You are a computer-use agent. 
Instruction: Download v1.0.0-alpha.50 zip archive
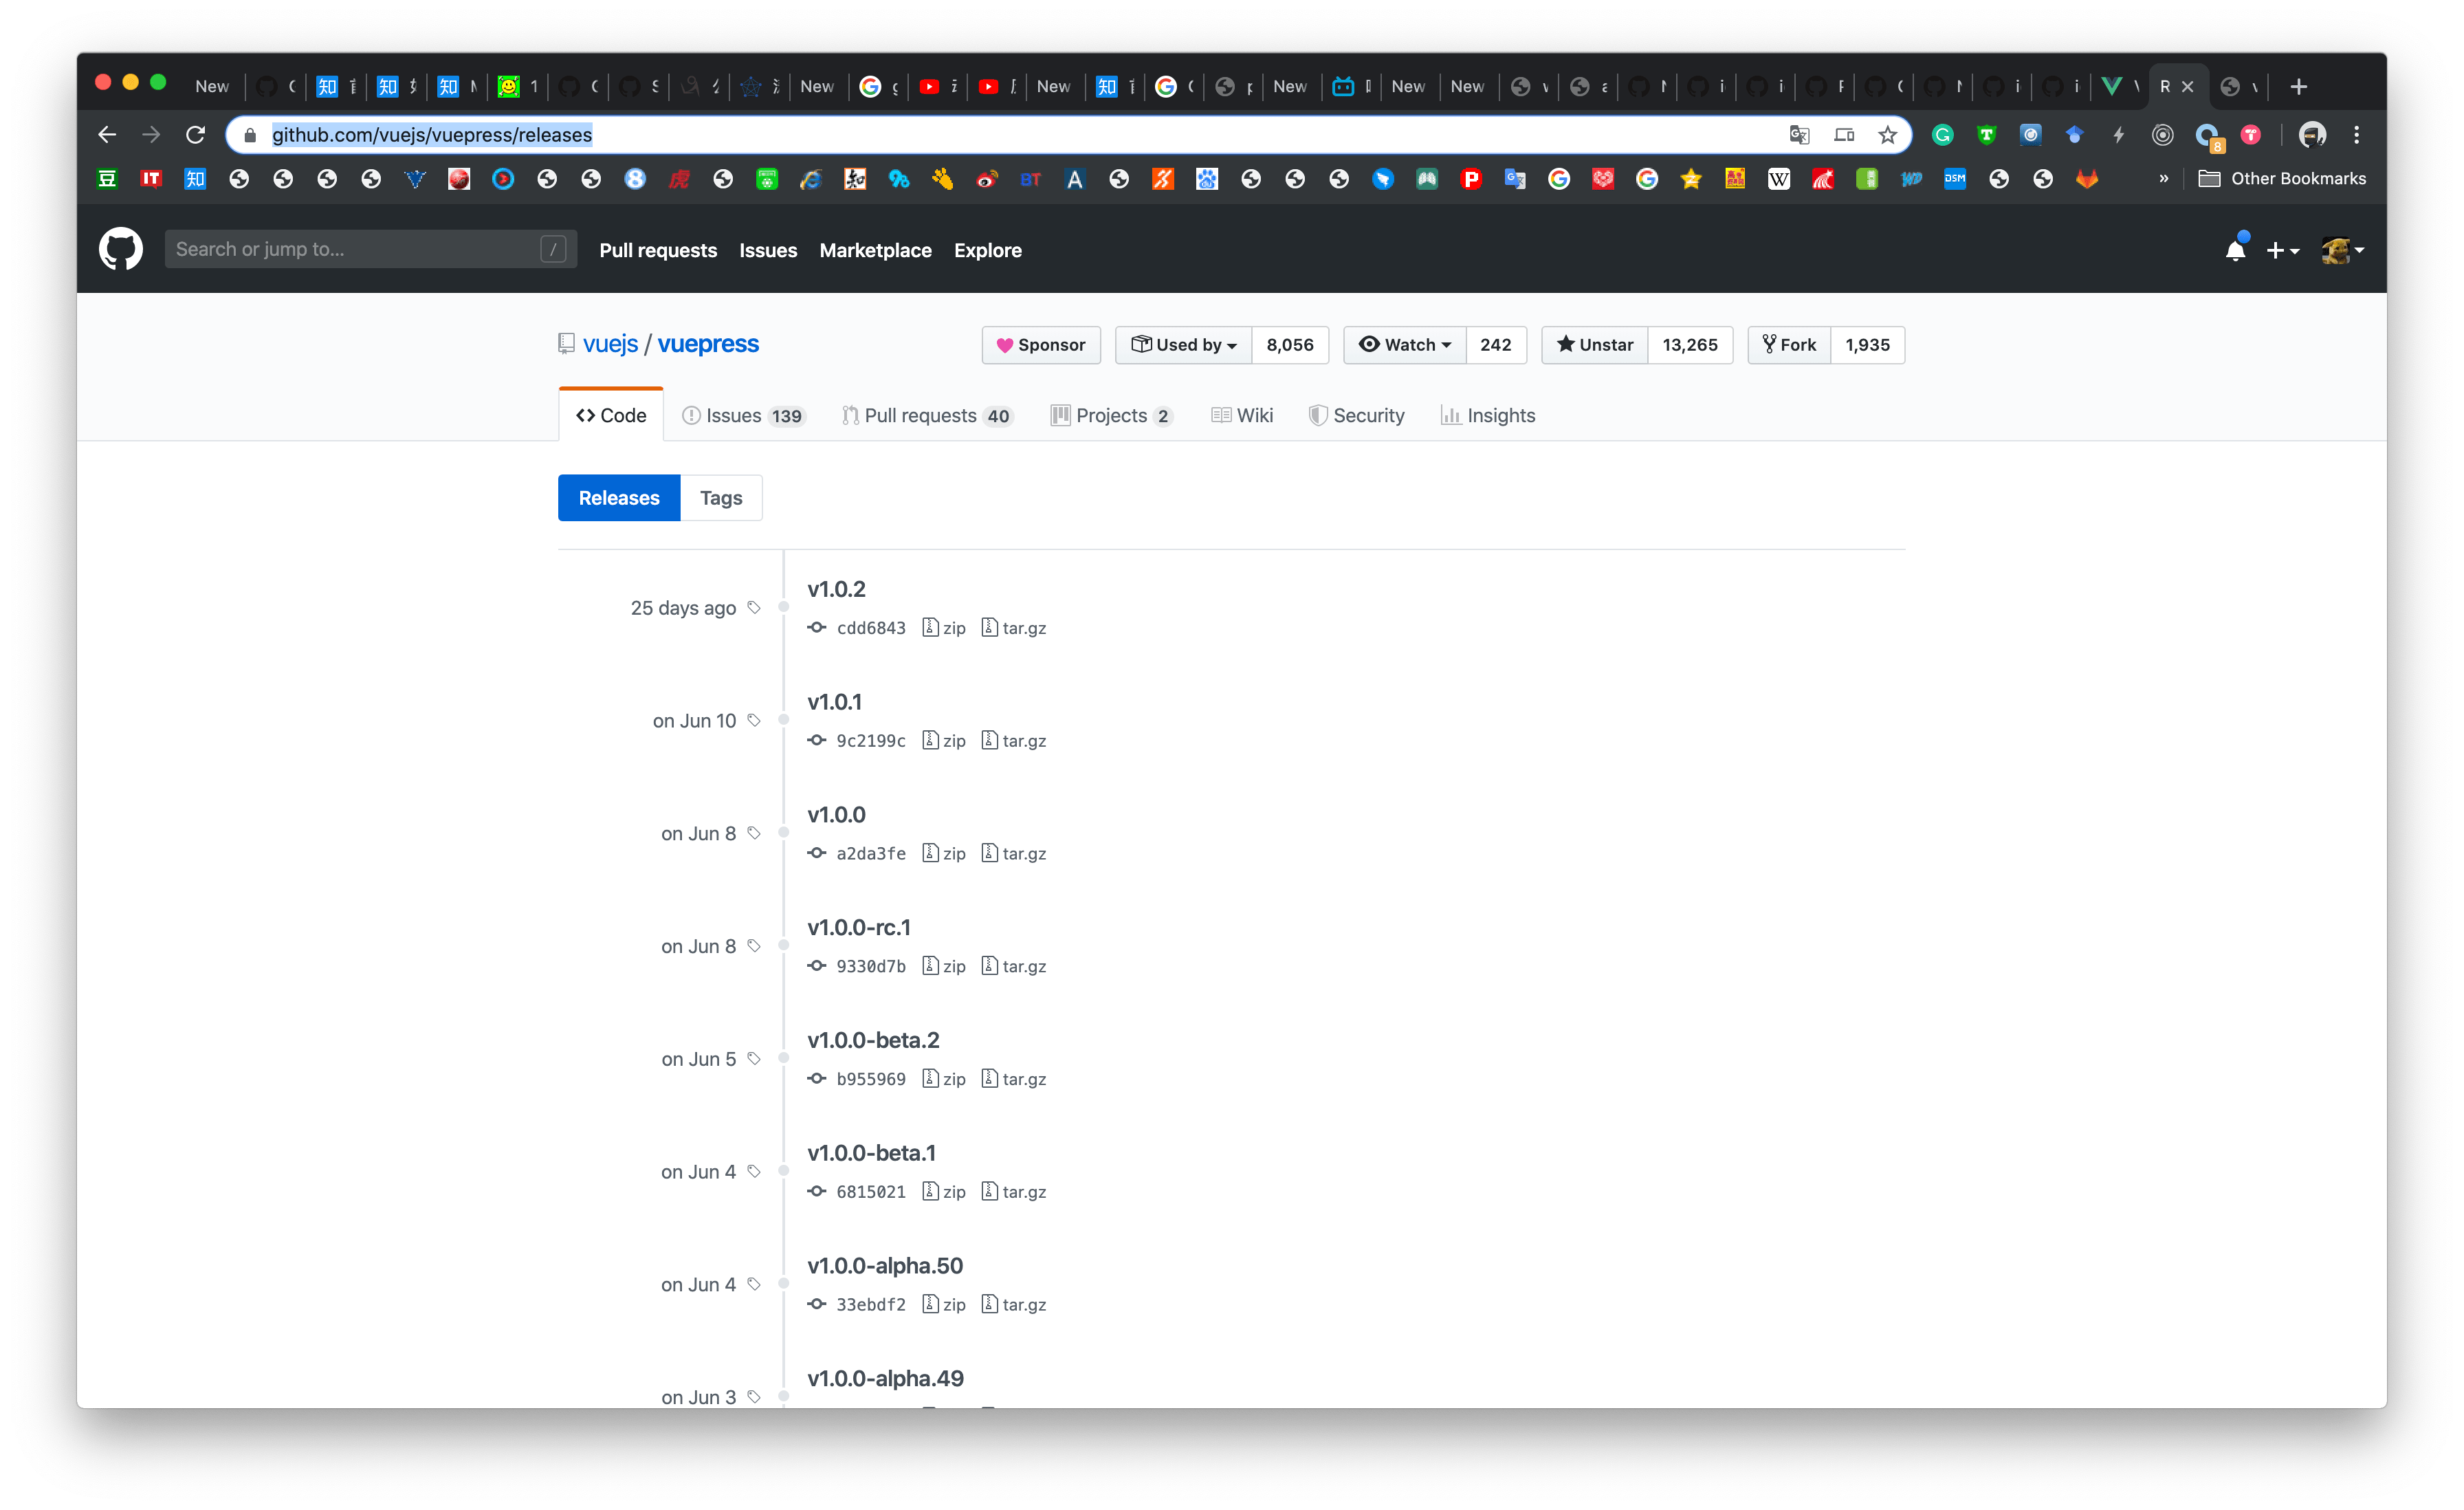944,1304
